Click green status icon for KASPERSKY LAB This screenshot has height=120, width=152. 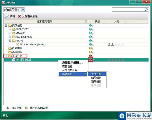[x=90, y=37]
